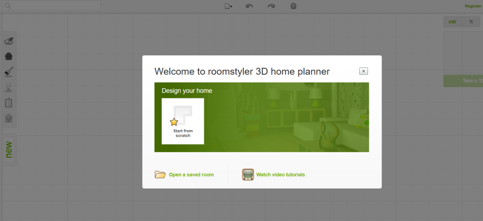Click the folder icon for saved rooms

pos(160,175)
